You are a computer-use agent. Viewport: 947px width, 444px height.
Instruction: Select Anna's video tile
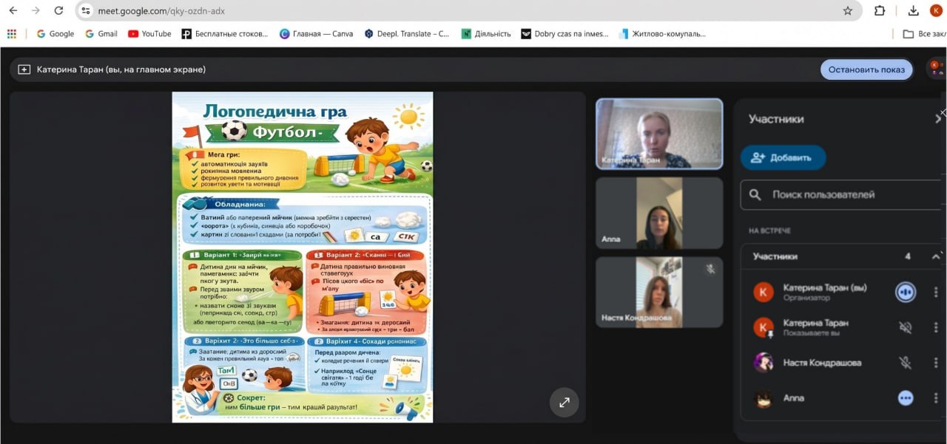pos(659,213)
